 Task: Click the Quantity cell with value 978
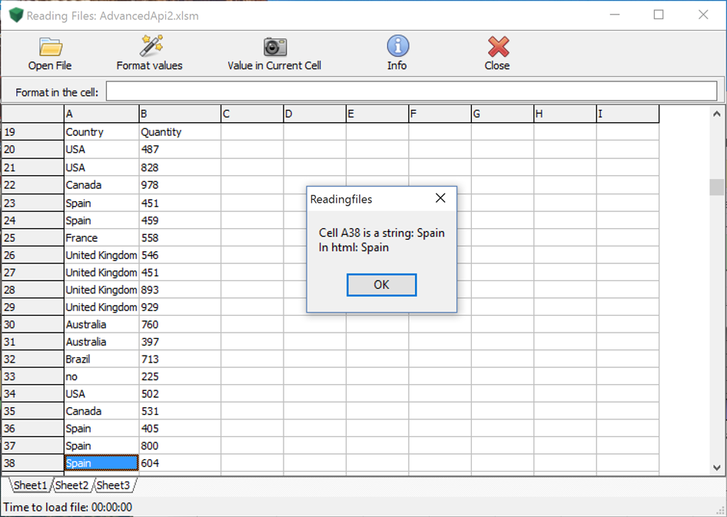click(x=179, y=185)
